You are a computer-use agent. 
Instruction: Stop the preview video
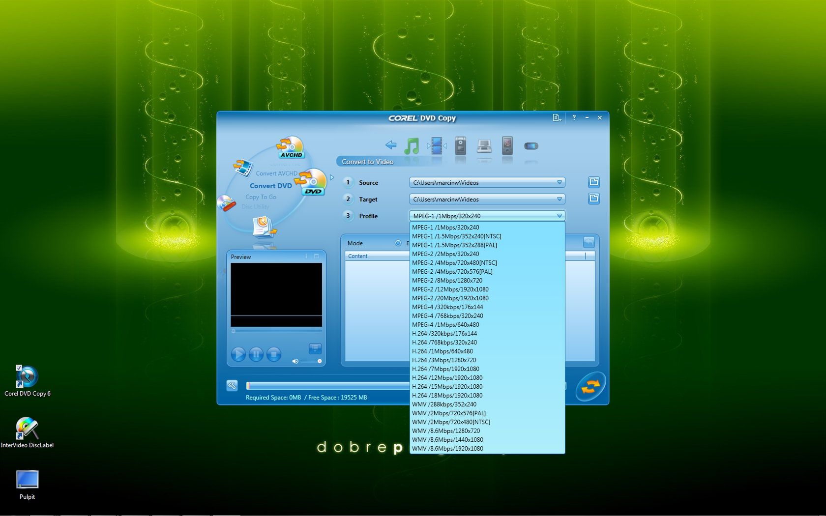[x=274, y=354]
